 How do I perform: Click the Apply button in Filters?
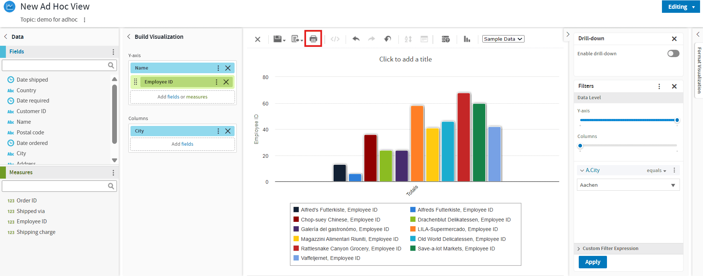(x=592, y=262)
